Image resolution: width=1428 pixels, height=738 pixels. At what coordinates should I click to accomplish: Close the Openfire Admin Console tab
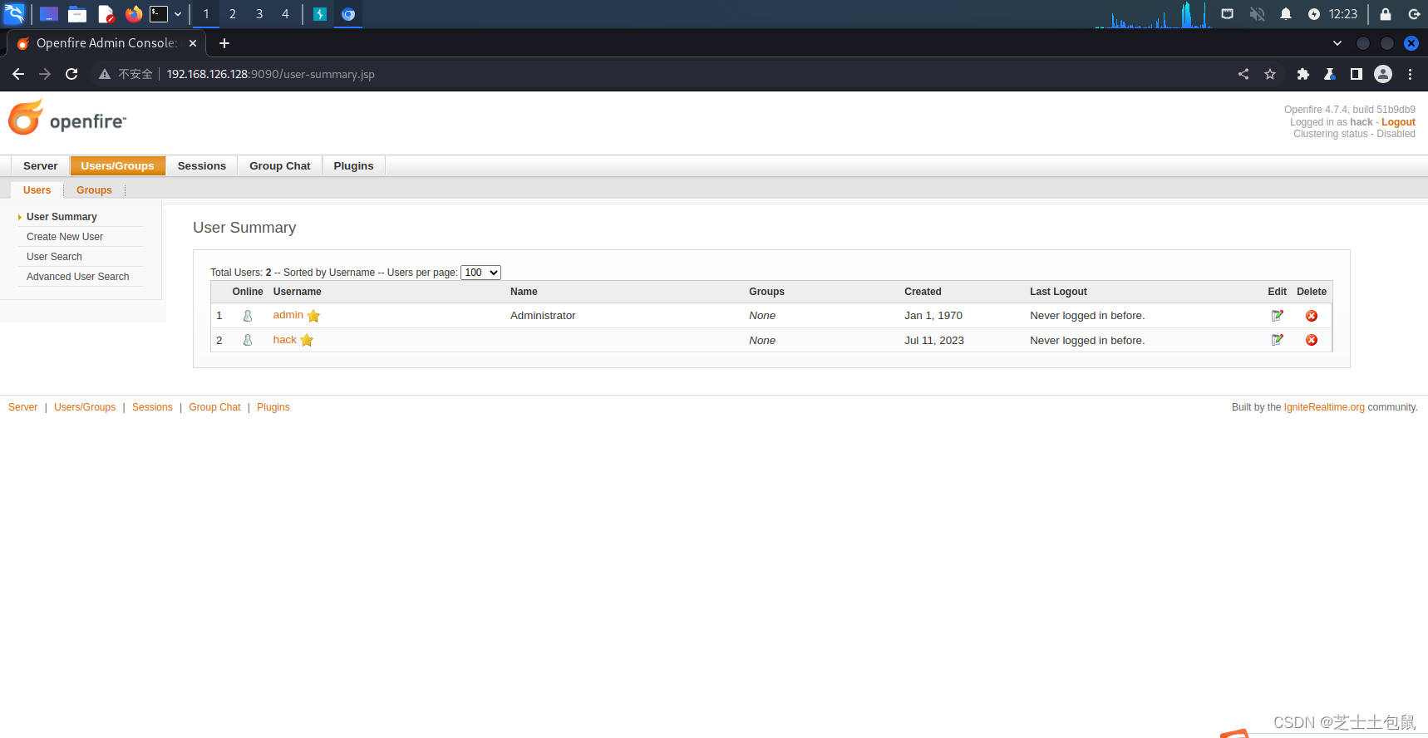pos(193,43)
